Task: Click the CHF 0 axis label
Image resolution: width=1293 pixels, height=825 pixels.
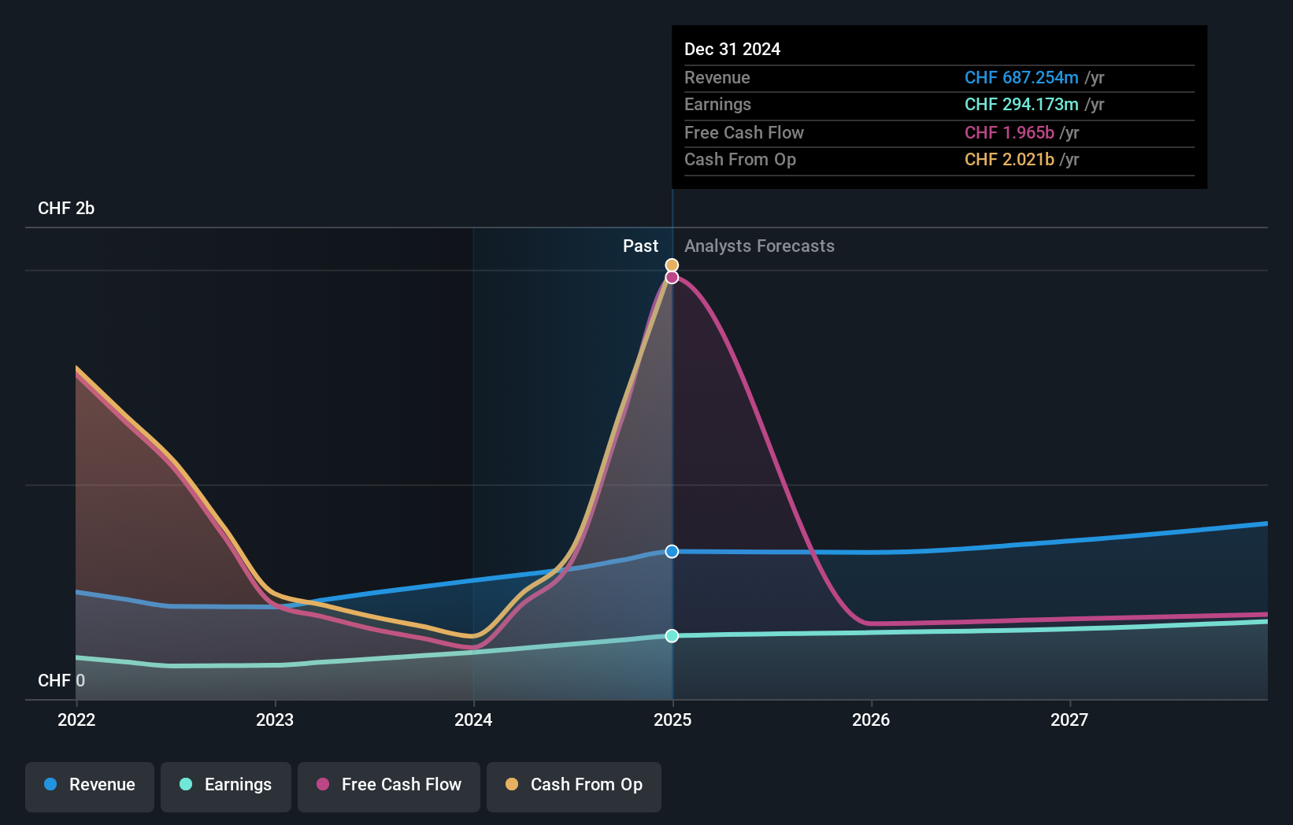Action: pos(61,680)
